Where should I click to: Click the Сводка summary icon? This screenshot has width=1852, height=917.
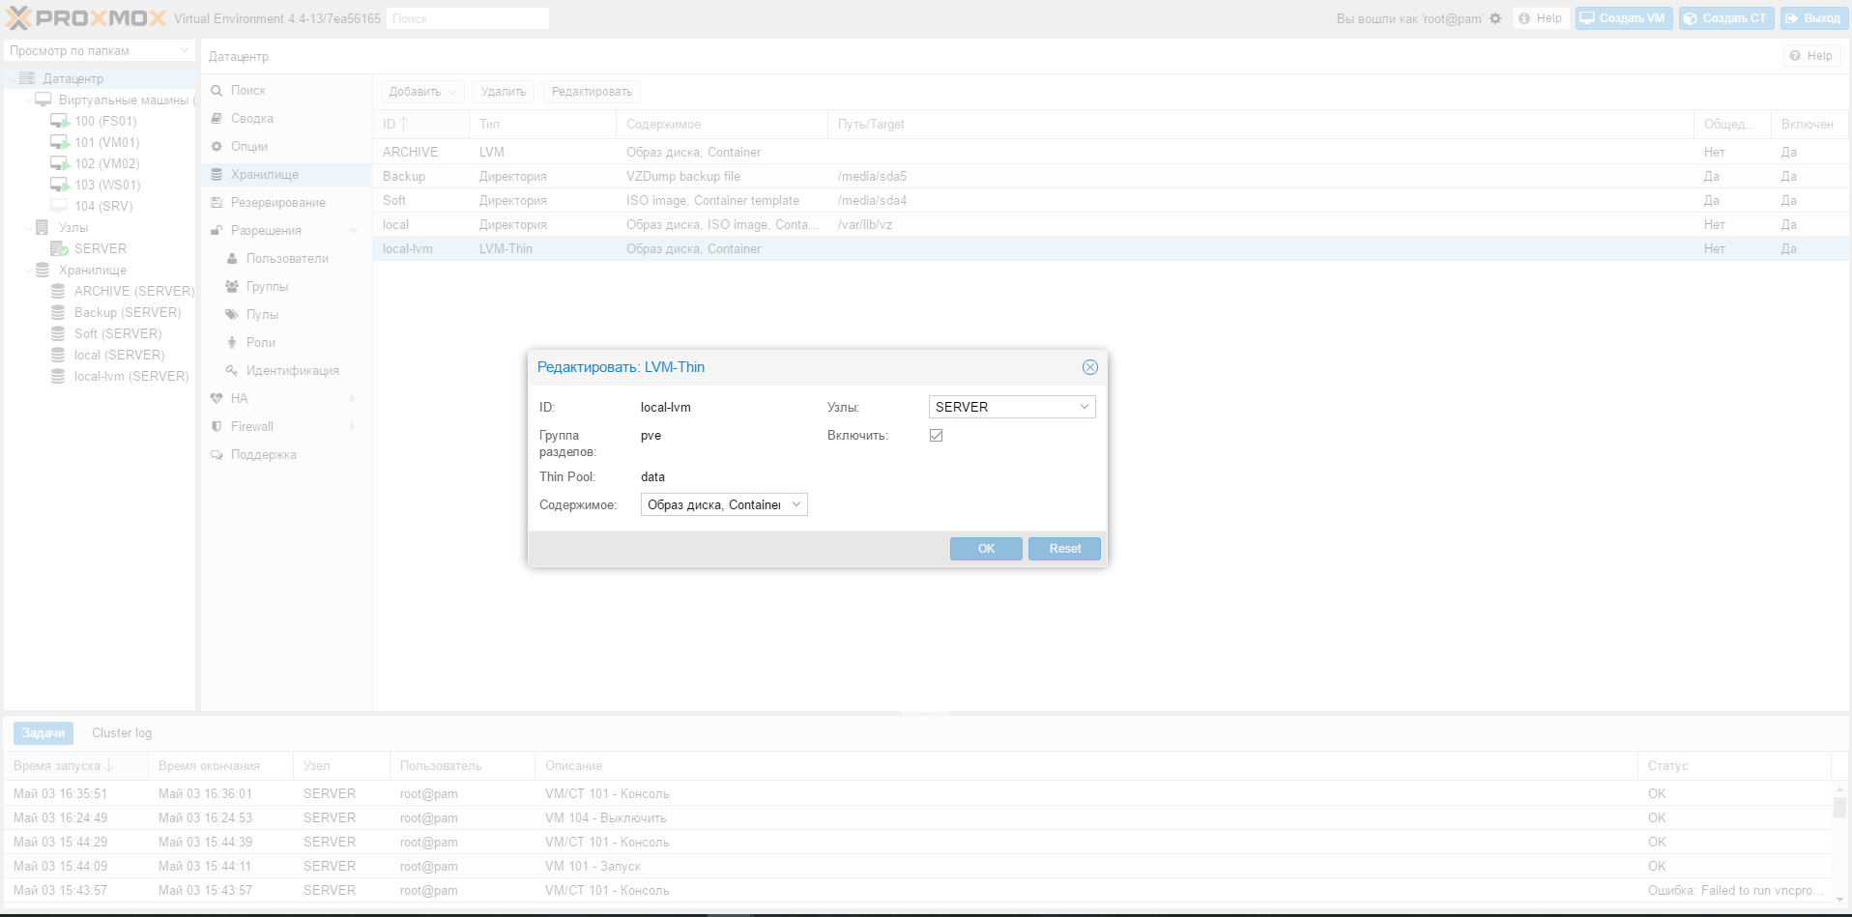pos(217,118)
